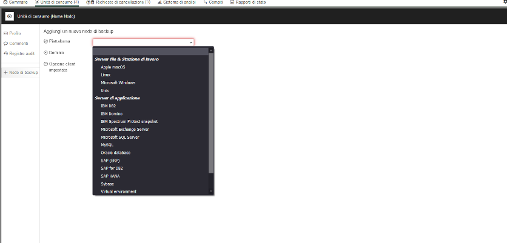Choose Sybase from the list
This screenshot has height=243, width=507.
150,184
